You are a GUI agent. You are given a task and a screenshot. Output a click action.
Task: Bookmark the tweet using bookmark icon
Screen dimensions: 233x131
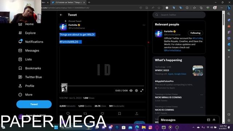coord(119,114)
